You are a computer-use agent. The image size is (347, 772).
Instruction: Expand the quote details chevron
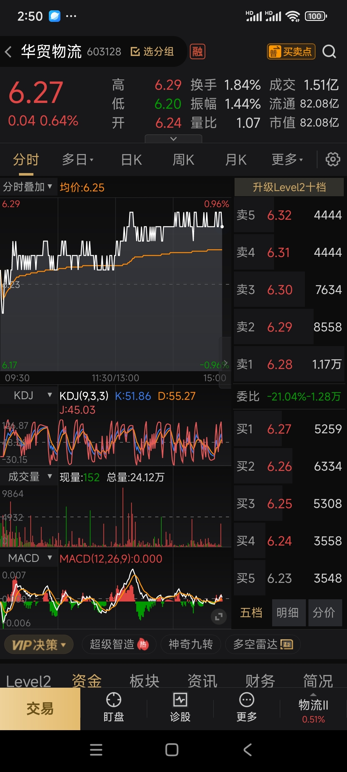[173, 139]
